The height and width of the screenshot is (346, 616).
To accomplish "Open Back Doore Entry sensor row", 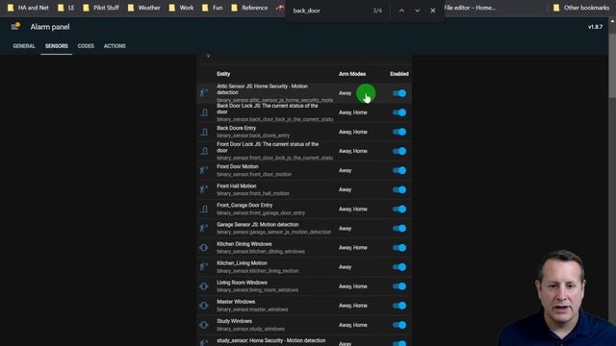I will (304, 132).
